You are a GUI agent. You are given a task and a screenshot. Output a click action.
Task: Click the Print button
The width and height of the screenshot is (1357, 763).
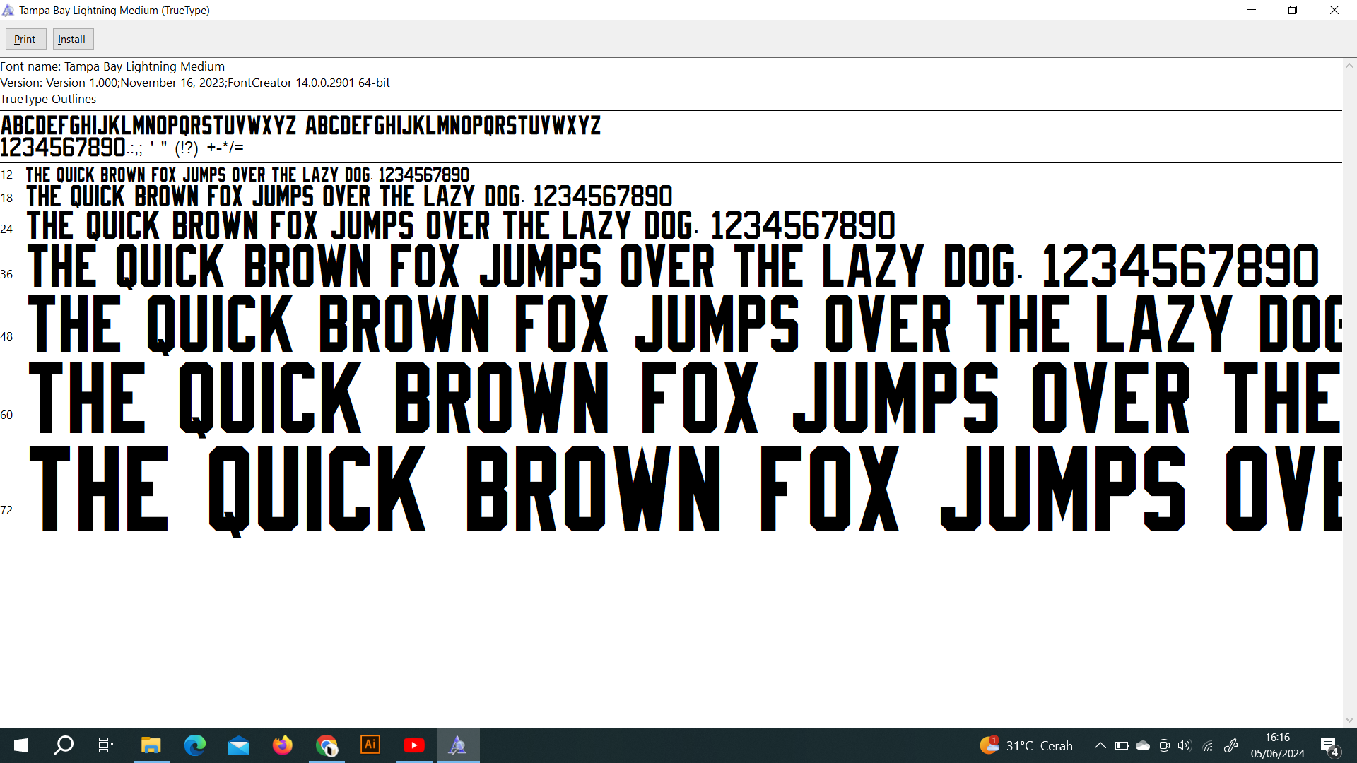pyautogui.click(x=25, y=40)
